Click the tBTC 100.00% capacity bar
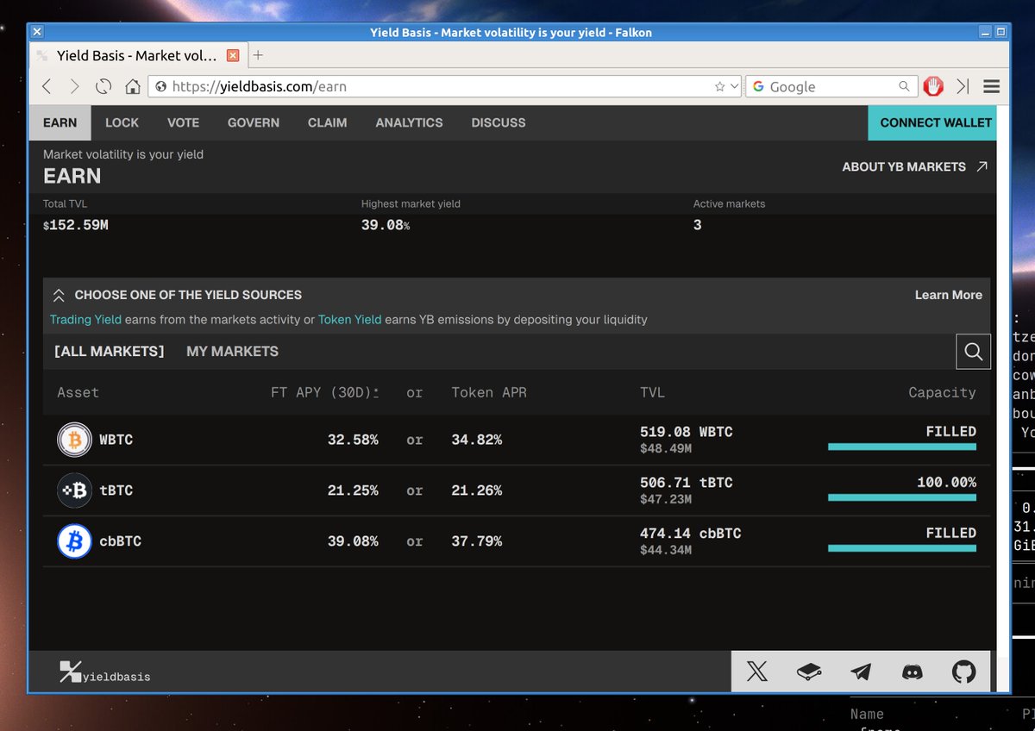 click(x=902, y=497)
